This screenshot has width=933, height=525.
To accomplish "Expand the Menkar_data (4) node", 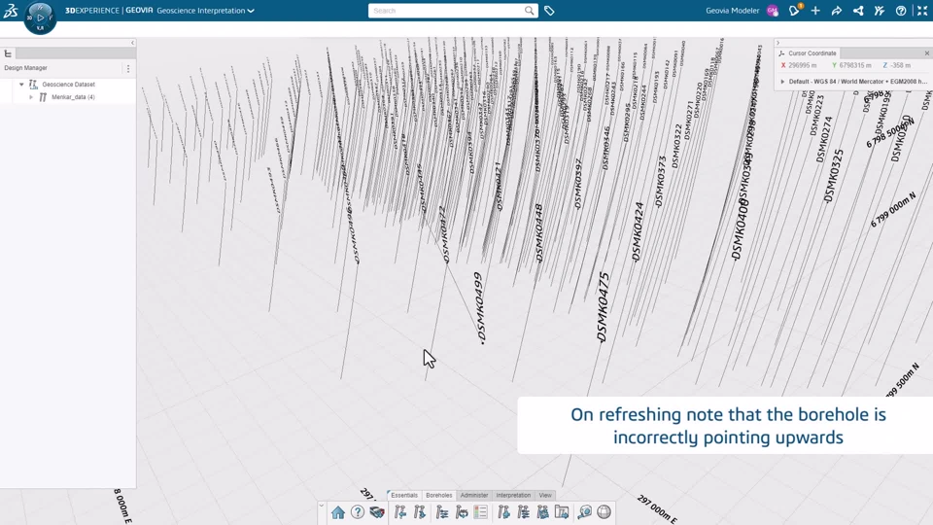I will 31,97.
